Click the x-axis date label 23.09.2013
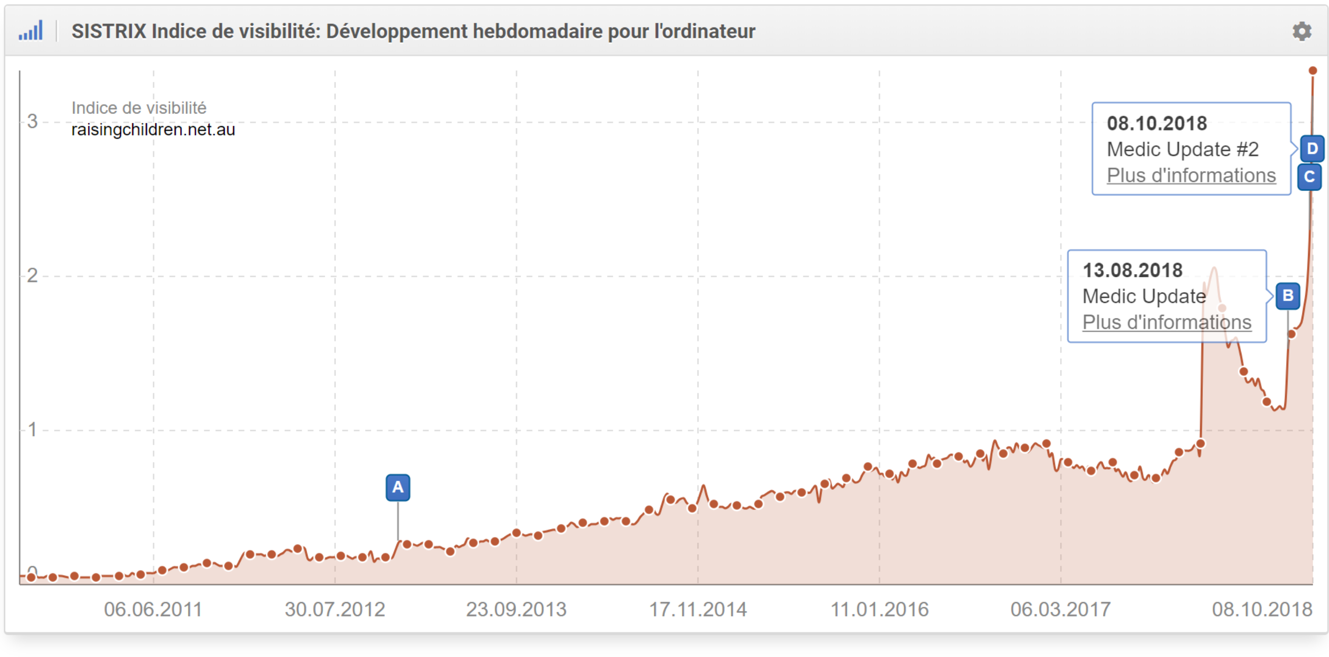The width and height of the screenshot is (1329, 657). click(x=517, y=610)
